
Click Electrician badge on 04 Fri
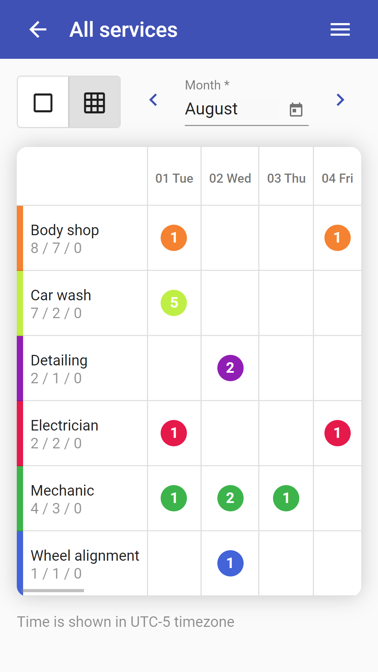337,433
